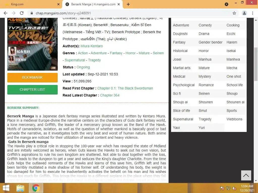Open a new tab with the plus icon
This screenshot has width=258, height=193.
pyautogui.click(x=128, y=5)
